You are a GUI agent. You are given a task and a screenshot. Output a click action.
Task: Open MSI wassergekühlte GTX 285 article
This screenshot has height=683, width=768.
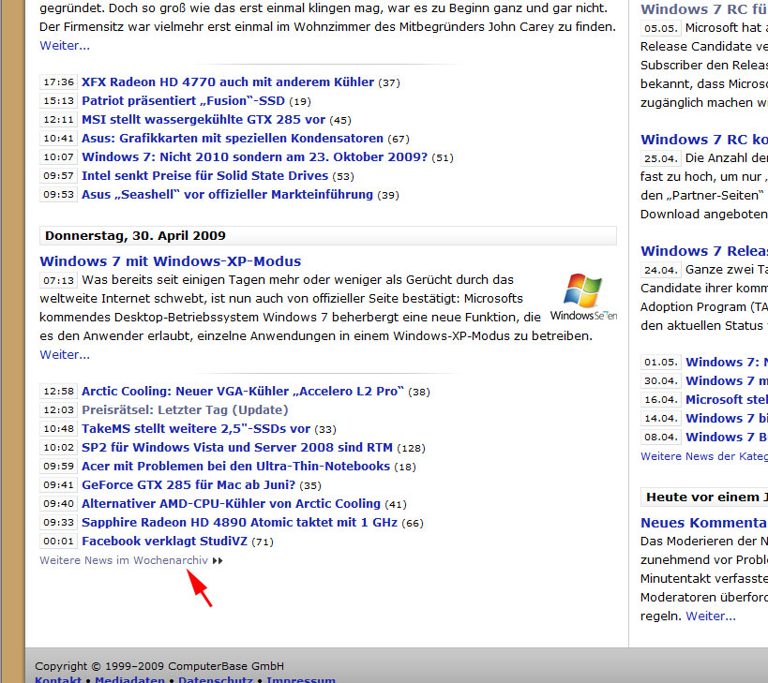[x=203, y=120]
